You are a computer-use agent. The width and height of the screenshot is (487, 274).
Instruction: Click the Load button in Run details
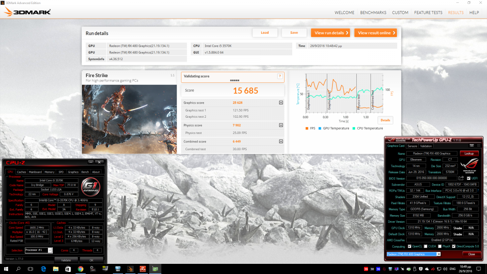point(265,33)
